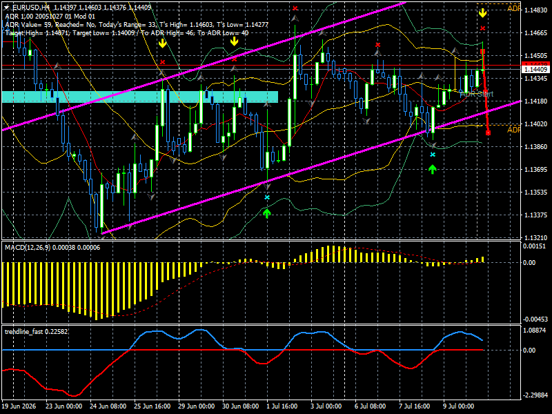Viewport: 552px width, 414px height.
Task: Select the upper magenta channel line
Action: (204, 66)
